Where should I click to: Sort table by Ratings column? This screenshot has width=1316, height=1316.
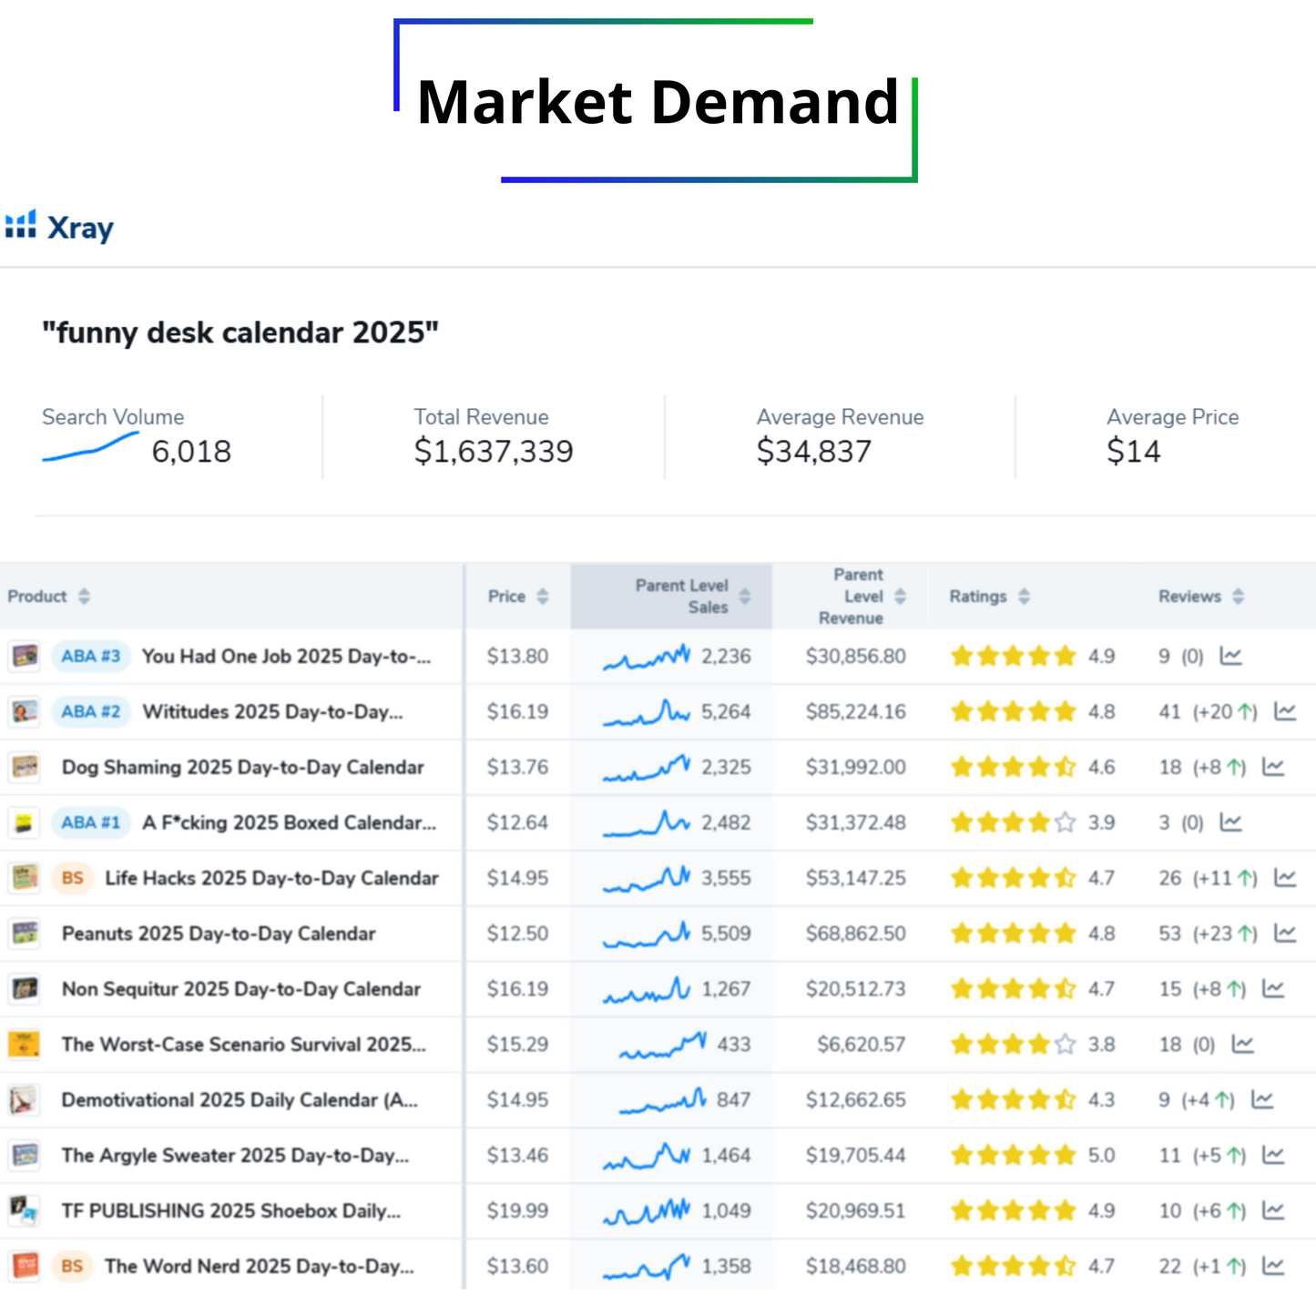(1025, 597)
